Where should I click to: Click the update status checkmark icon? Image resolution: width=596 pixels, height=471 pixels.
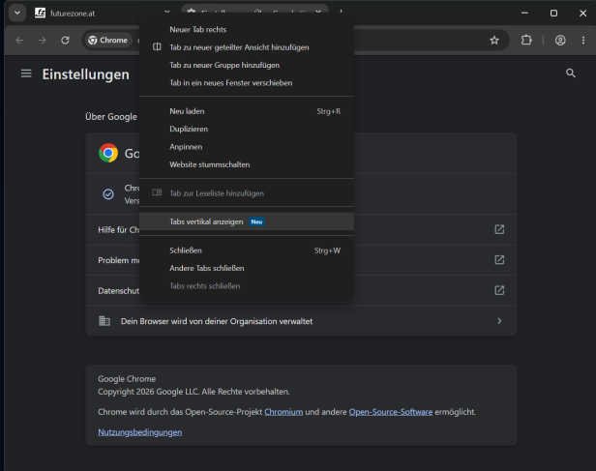[x=108, y=194]
